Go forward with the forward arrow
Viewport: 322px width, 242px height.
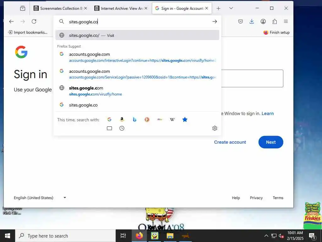23,21
